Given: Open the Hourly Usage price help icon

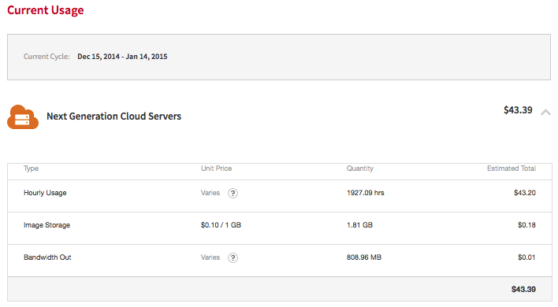Looking at the screenshot, I should 232,194.
